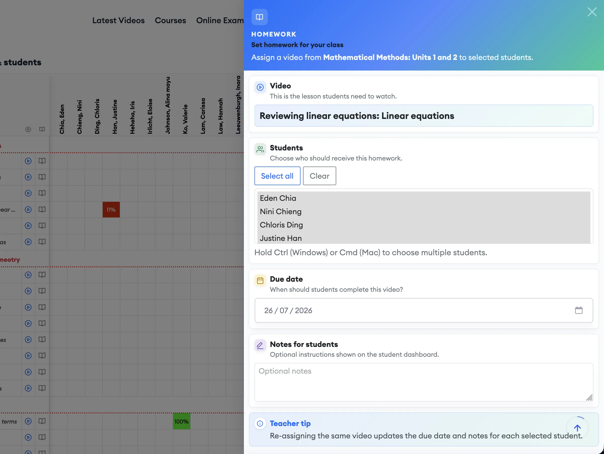Click the red 11% progress cell
This screenshot has height=454, width=604.
click(x=111, y=210)
